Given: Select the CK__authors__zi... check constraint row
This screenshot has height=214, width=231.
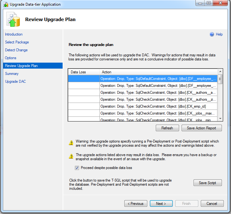Looking at the screenshot, I should tap(143, 99).
